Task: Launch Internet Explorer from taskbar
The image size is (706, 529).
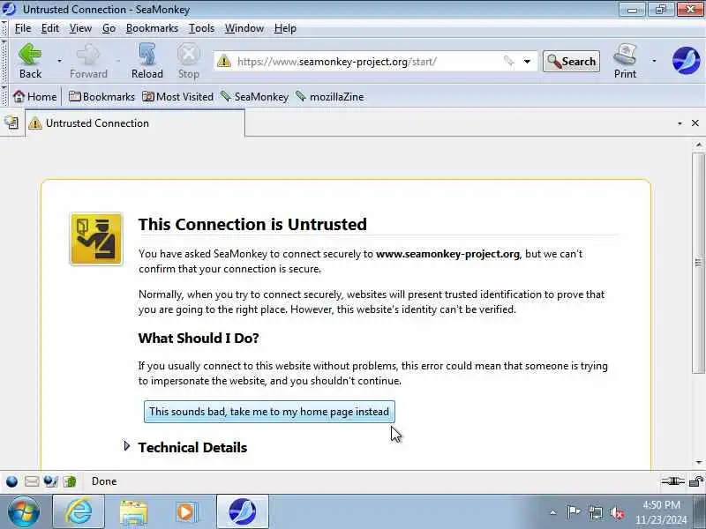Action: tap(79, 511)
